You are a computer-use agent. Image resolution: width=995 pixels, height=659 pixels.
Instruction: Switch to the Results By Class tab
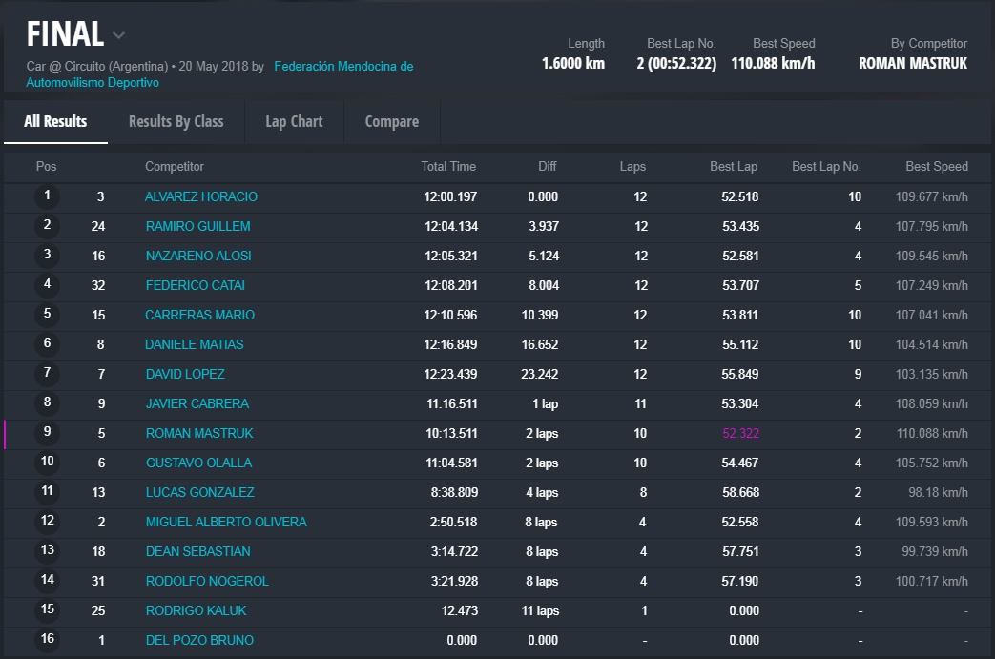point(176,122)
